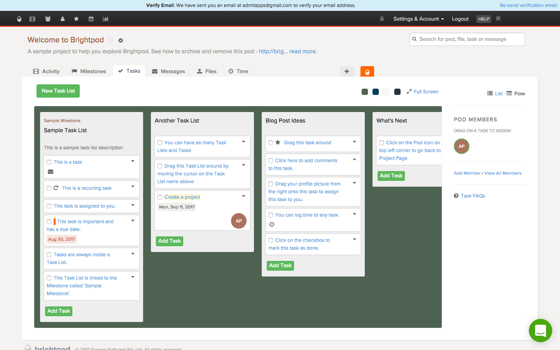Open the calendar icon in top bar
The image size is (560, 350).
91,19
